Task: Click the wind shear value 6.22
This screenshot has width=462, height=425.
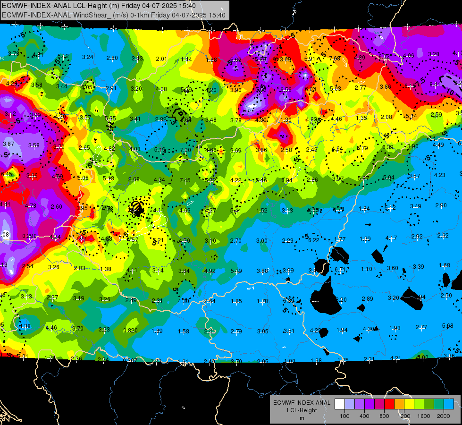Action: click(x=314, y=240)
